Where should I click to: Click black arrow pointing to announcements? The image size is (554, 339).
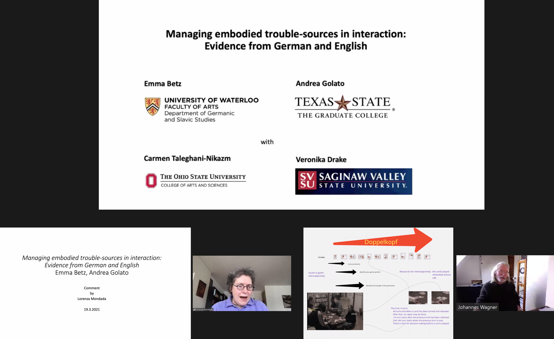(336, 263)
